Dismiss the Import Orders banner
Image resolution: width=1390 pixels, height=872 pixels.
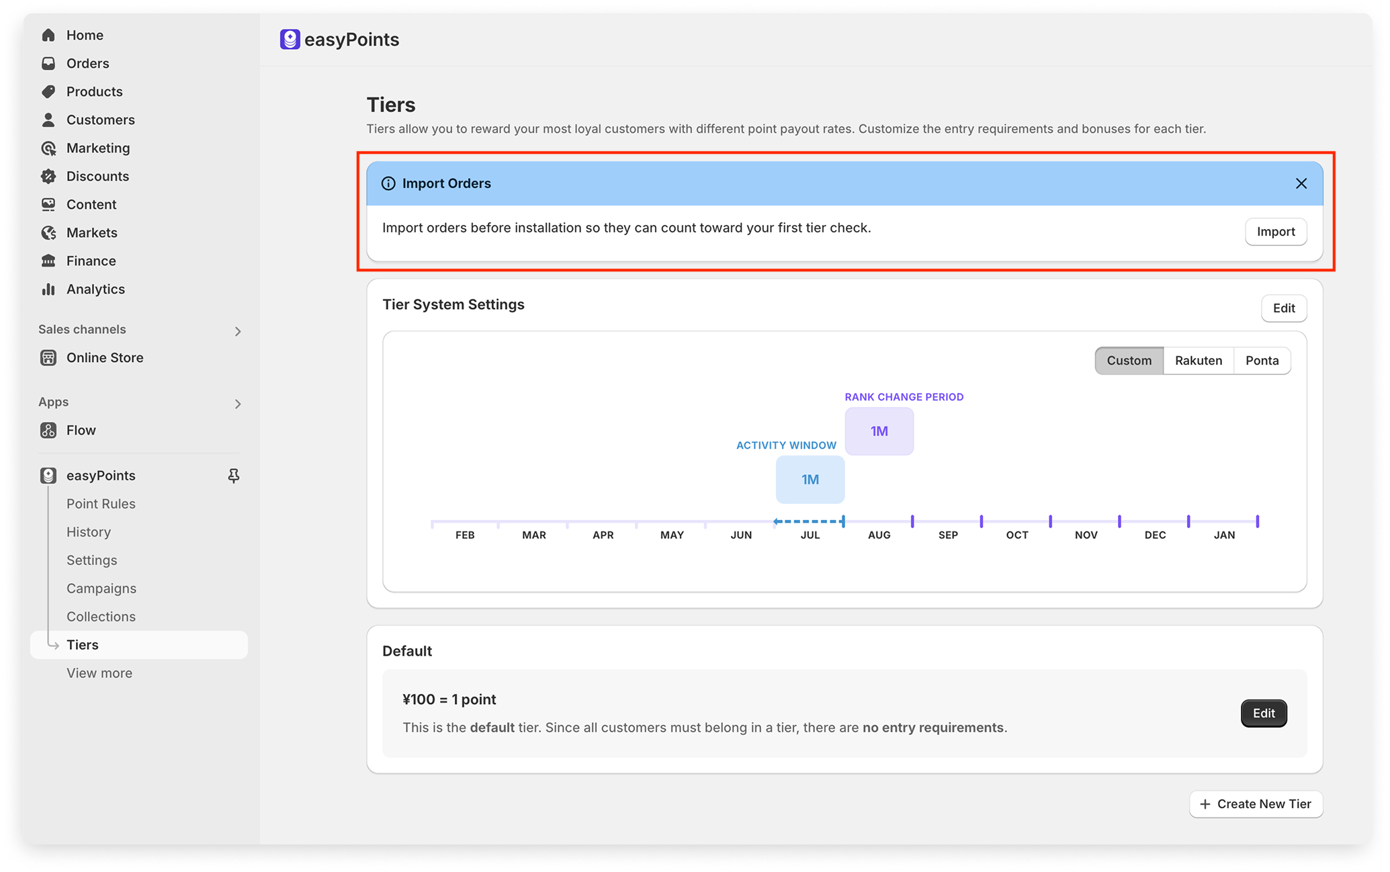(x=1301, y=183)
